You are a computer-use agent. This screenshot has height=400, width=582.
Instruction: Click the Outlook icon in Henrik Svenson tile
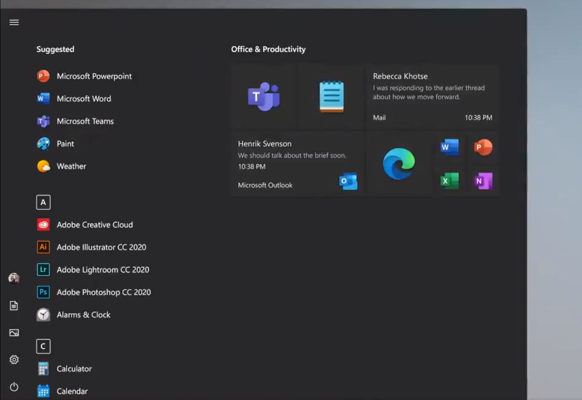click(x=348, y=181)
